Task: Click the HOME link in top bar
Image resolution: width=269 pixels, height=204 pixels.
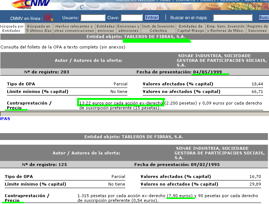Action: (x=165, y=1)
